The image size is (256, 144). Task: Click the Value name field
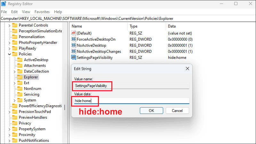pos(132,86)
